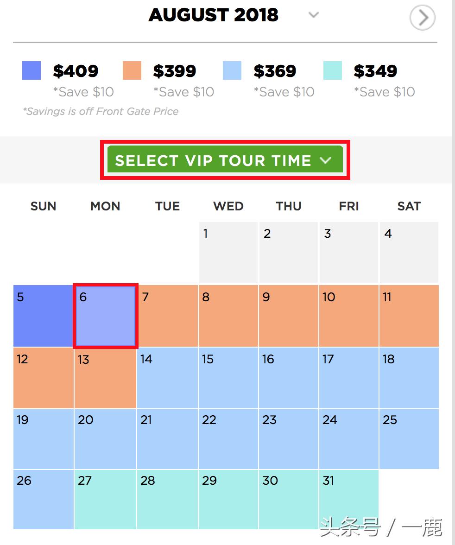455x545 pixels.
Task: Click the $399 orange price swatch
Action: tap(132, 71)
